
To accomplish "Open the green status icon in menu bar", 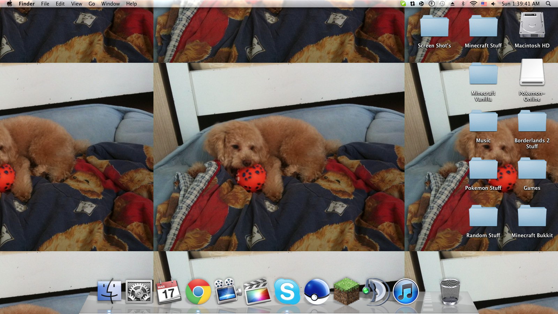I will coord(403,3).
